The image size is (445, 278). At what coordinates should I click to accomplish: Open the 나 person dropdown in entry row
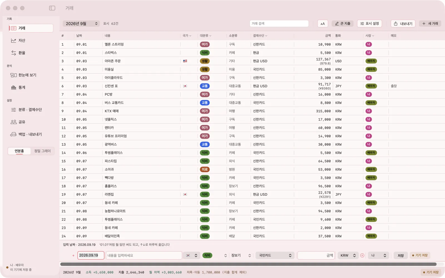378,255
